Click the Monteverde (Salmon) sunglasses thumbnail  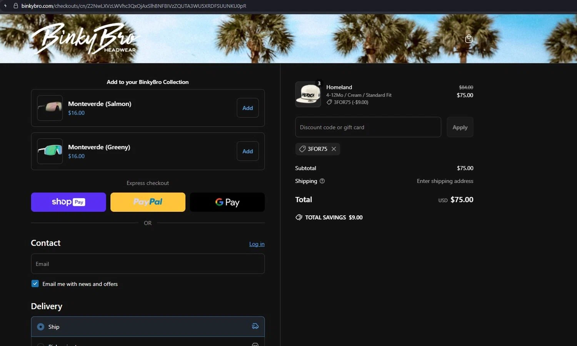tap(50, 108)
